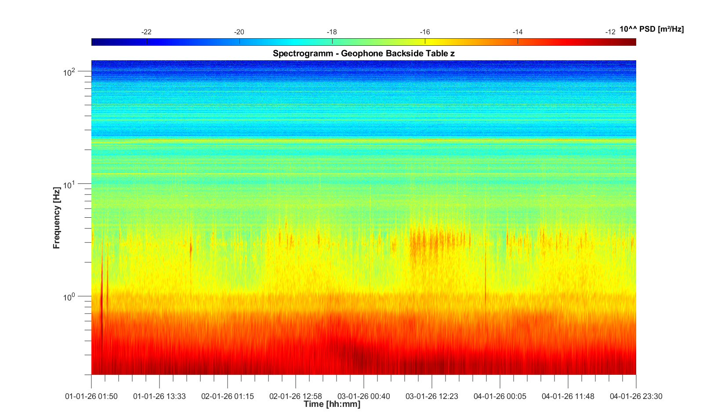Select the 02-01-26 01:15 time tick label
The width and height of the screenshot is (703, 417).
tap(228, 396)
